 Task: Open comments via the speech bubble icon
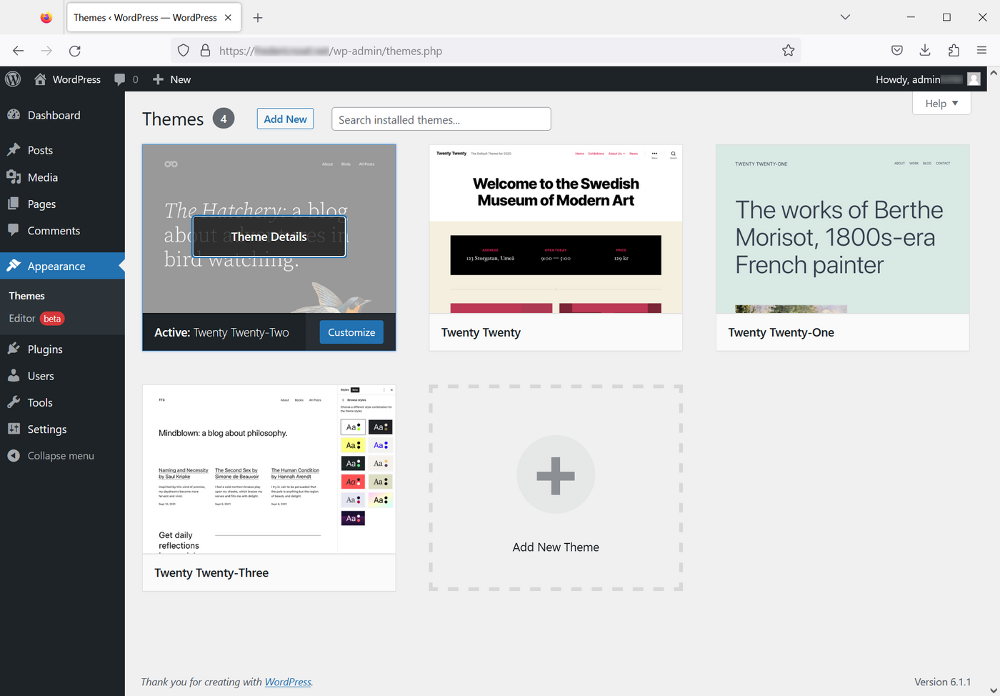[119, 79]
